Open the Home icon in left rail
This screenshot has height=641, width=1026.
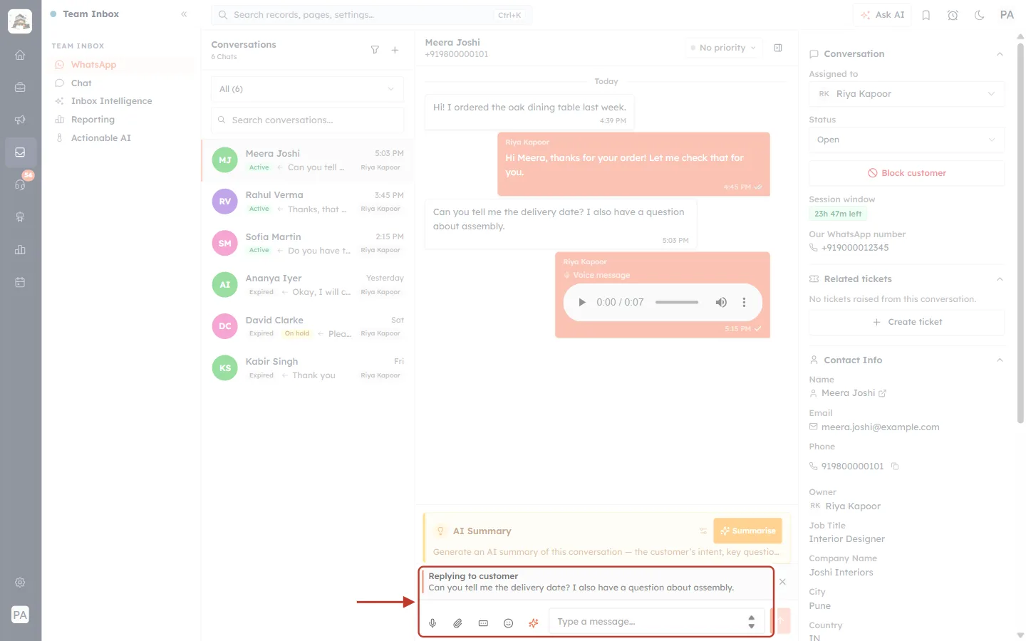(x=20, y=55)
